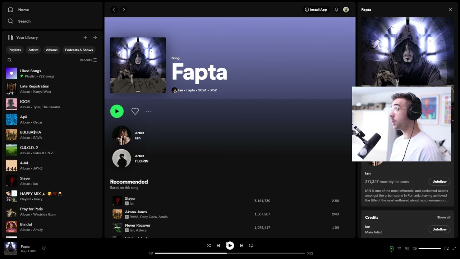Open the playback queue
Viewport: 460px width, 259px height.
(x=399, y=249)
